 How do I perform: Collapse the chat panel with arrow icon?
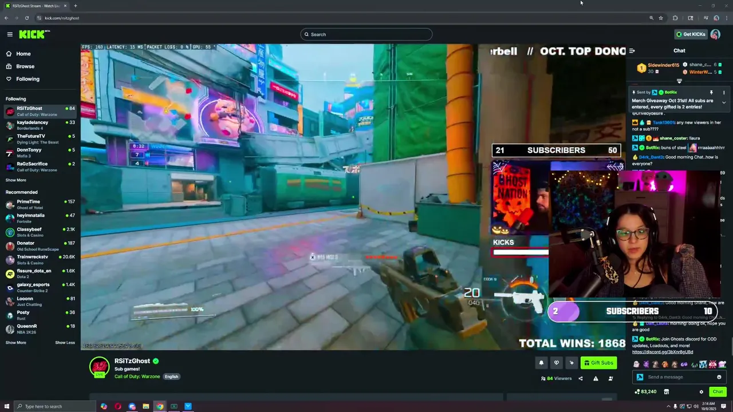(632, 51)
